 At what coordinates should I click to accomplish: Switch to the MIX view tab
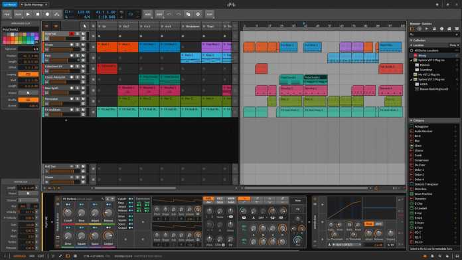tap(32, 256)
